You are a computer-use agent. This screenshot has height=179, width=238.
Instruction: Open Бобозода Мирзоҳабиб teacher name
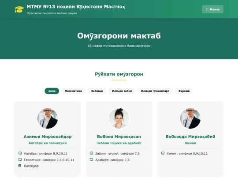(190, 137)
